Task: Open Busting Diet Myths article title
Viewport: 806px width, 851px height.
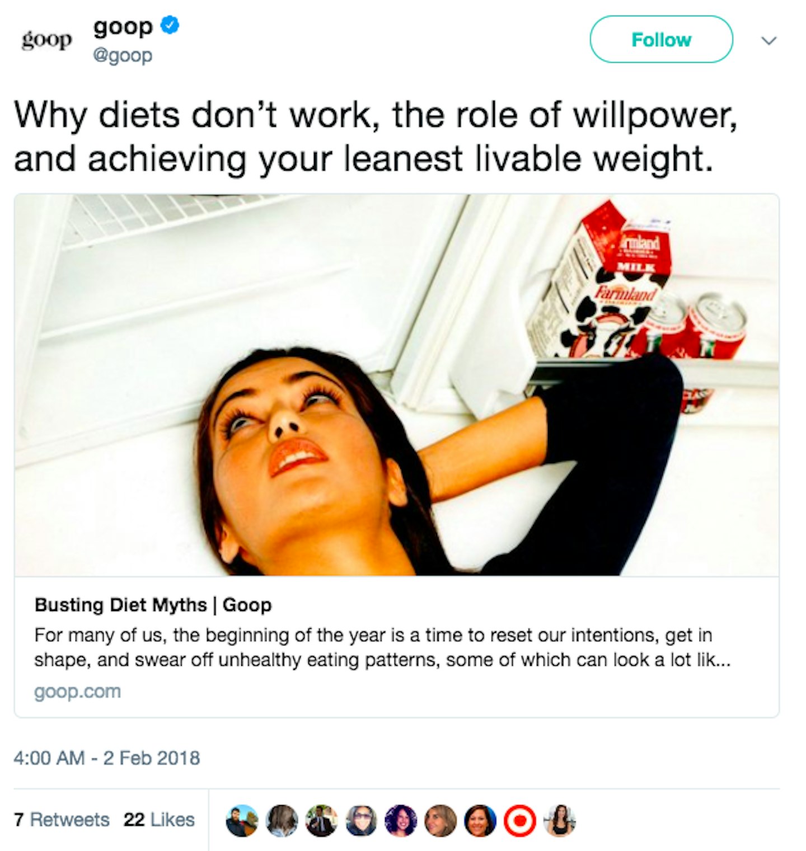Action: [x=153, y=605]
